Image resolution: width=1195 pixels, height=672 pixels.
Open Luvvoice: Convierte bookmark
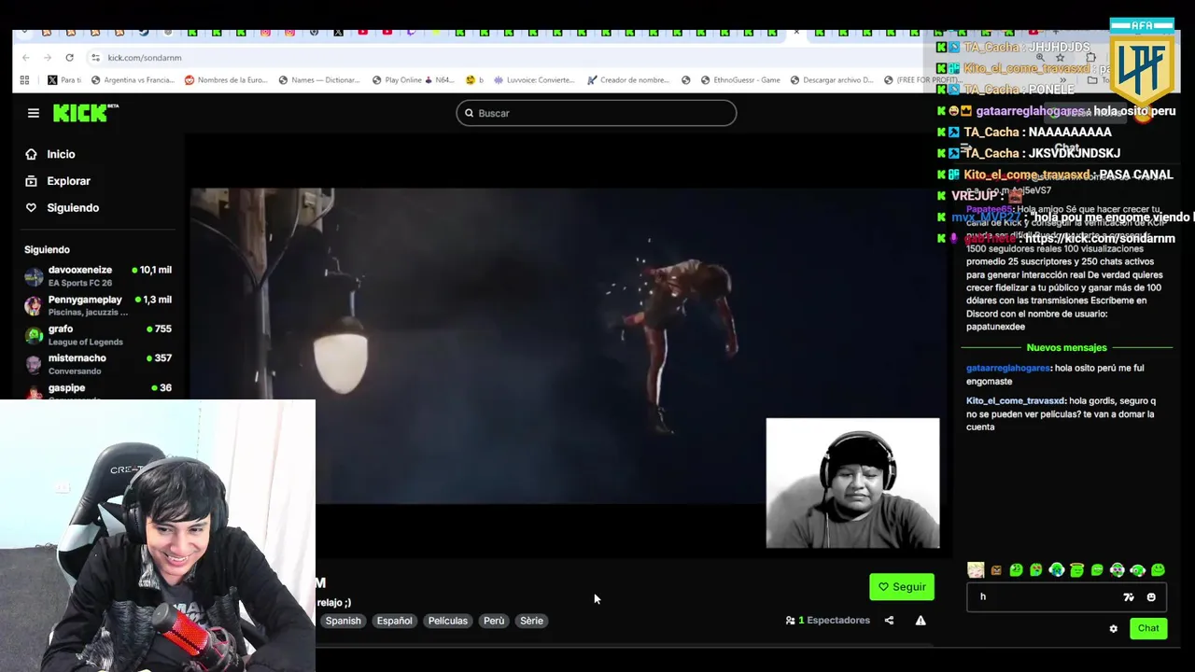535,80
